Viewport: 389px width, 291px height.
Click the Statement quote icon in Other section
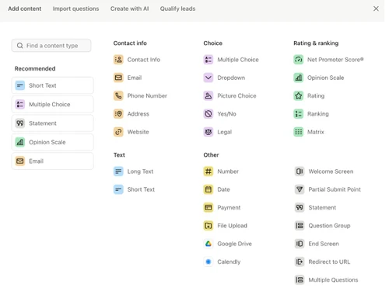tap(300, 208)
